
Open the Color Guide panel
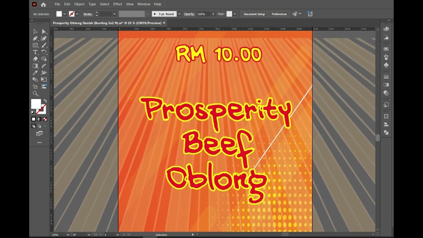pyautogui.click(x=386, y=37)
